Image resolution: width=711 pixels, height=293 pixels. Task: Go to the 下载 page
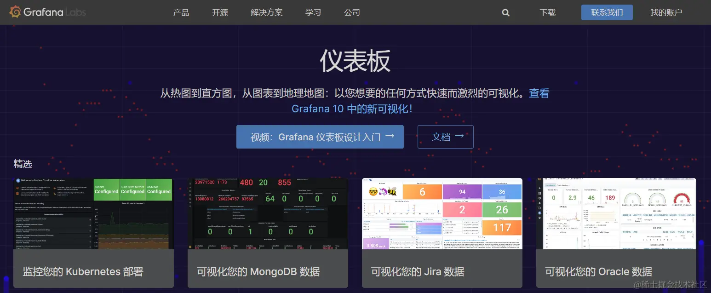pos(548,12)
